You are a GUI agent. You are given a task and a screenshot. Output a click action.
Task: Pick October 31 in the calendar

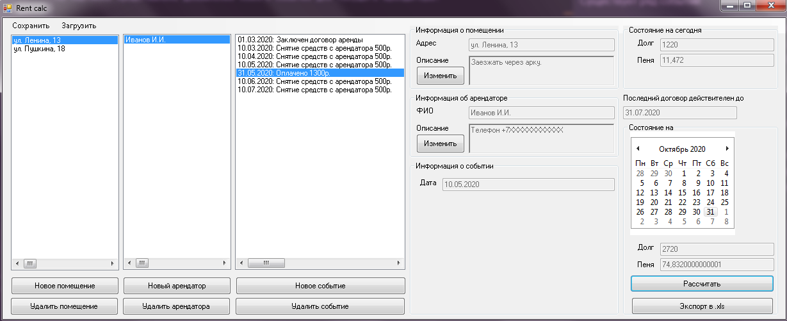point(710,211)
